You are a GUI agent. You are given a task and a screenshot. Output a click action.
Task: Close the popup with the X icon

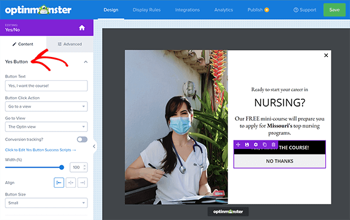tap(326, 55)
